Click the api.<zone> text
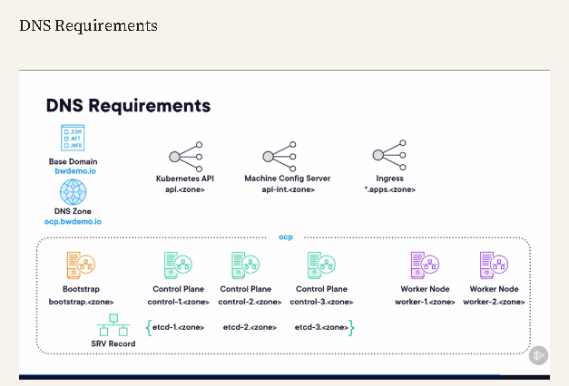The image size is (569, 386). [185, 189]
